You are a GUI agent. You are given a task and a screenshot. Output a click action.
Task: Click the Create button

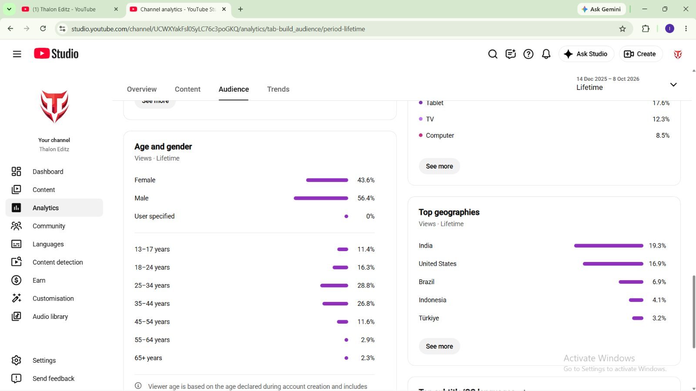coord(640,54)
